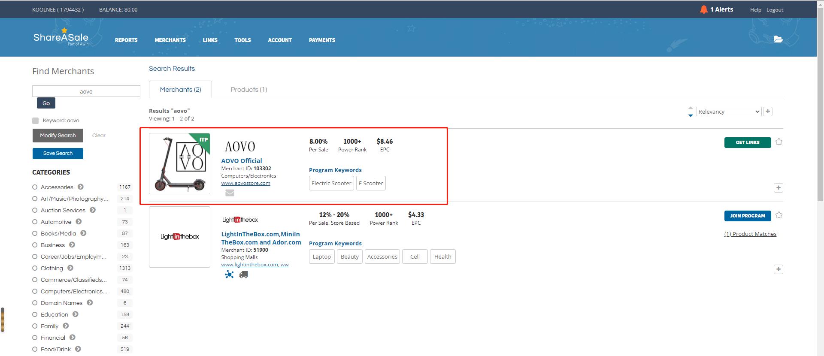Open the folder icon in header
Viewport: 824px width, 356px height.
[x=778, y=39]
